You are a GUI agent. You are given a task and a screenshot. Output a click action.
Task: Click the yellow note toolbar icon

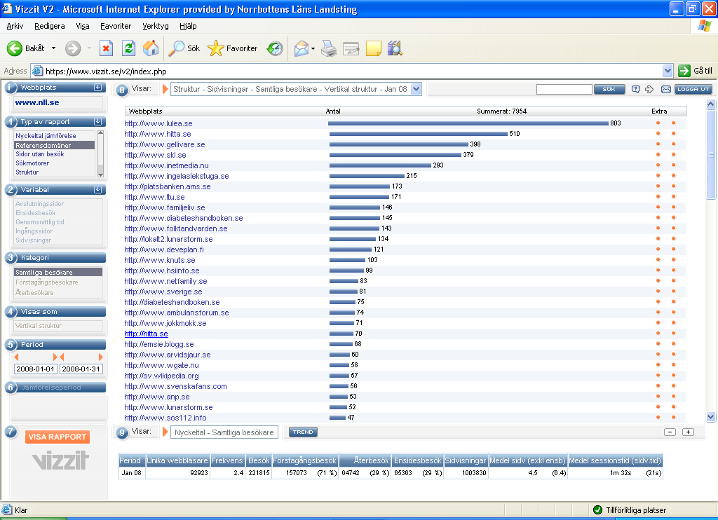[374, 48]
